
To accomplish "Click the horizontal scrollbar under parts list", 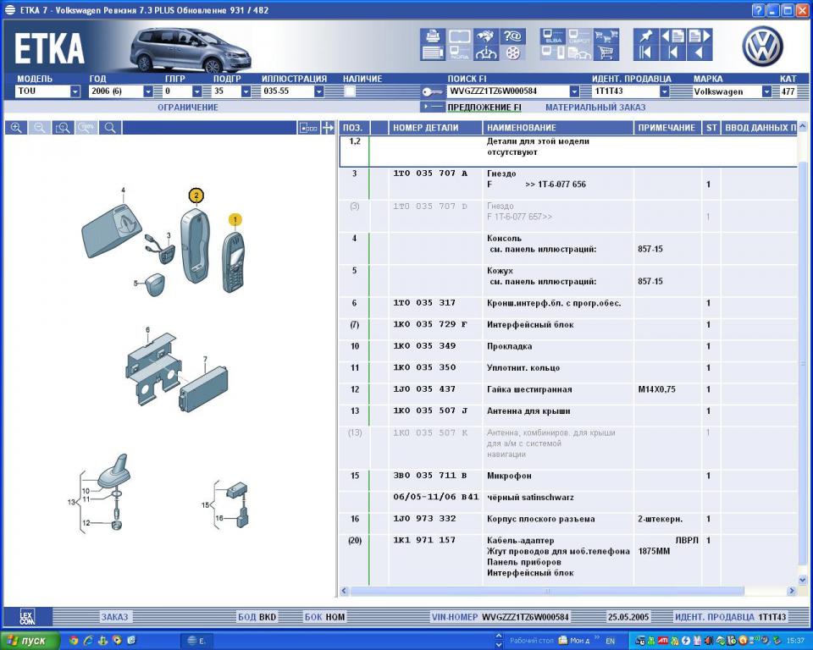I will (546, 591).
